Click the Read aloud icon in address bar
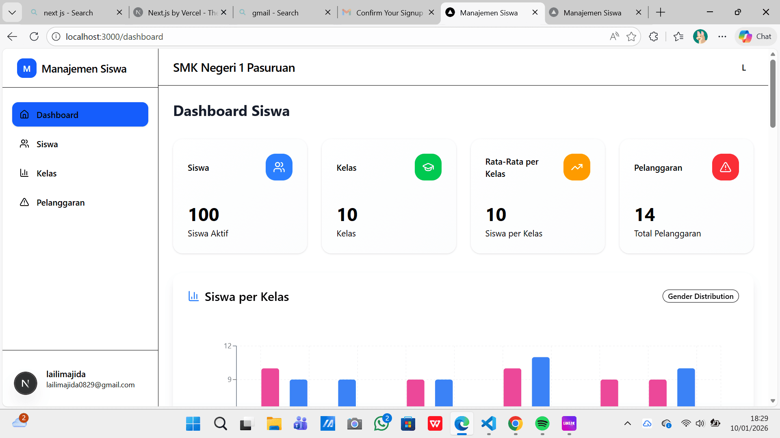This screenshot has height=438, width=780. tap(615, 36)
